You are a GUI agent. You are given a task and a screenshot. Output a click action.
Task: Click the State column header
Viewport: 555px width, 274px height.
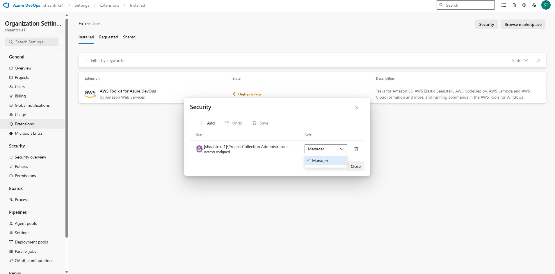click(x=236, y=79)
